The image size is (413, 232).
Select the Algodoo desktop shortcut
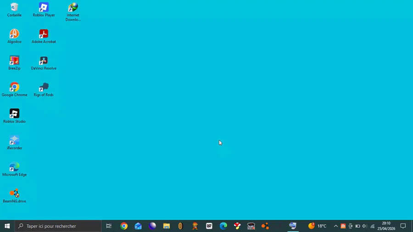pyautogui.click(x=14, y=37)
